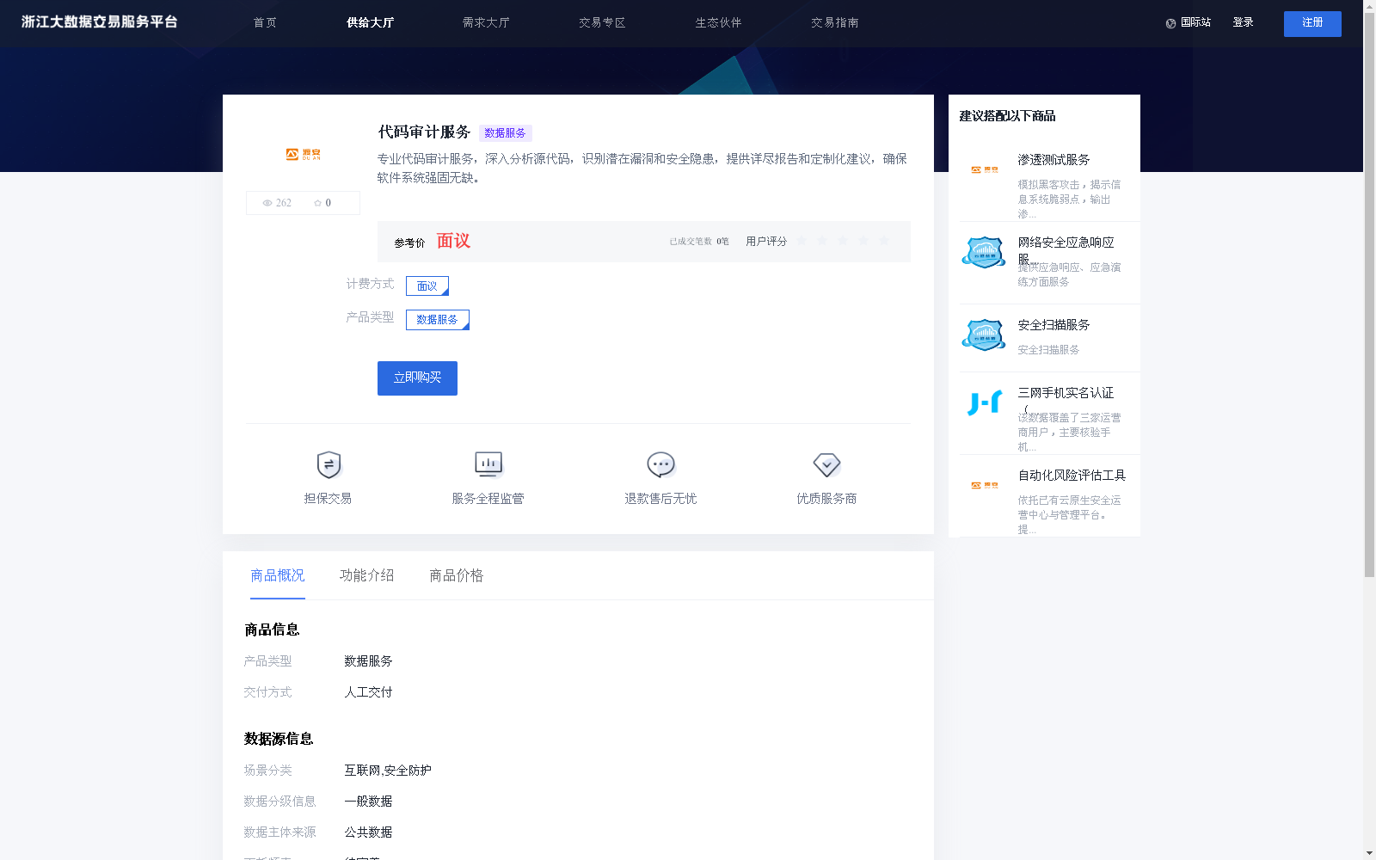Click the 注册 registration button
The image size is (1376, 860).
pos(1311,23)
